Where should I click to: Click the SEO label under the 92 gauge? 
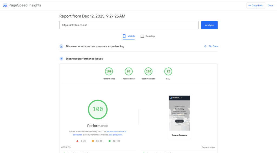pyautogui.click(x=168, y=79)
